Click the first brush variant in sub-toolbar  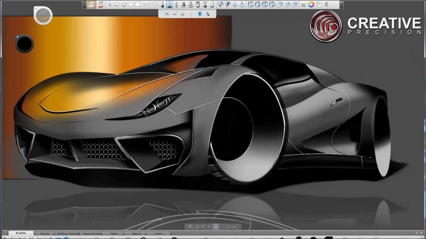[167, 14]
